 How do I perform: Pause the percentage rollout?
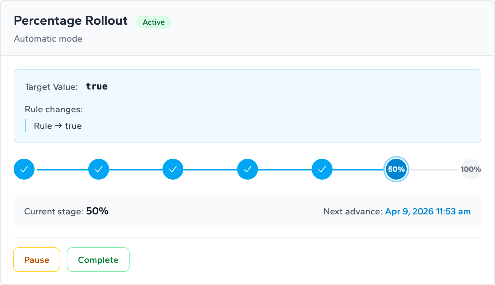tap(36, 260)
